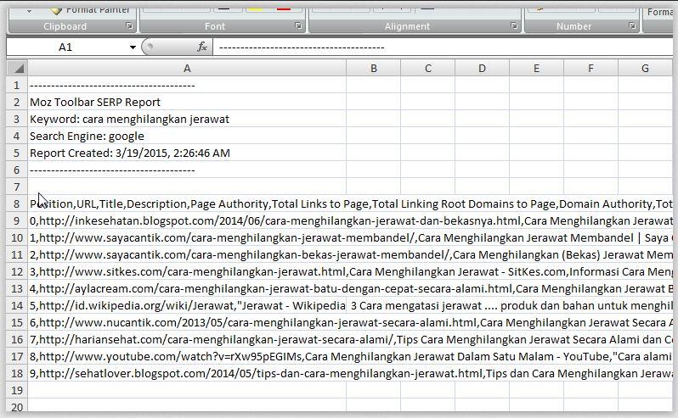Open the Font group dialog launcher

pyautogui.click(x=298, y=26)
